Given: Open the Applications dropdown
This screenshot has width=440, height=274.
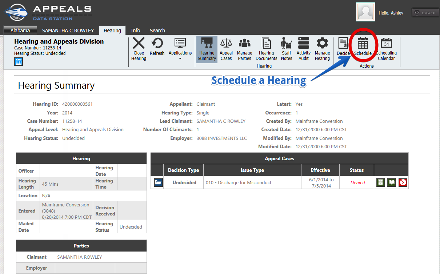Looking at the screenshot, I should tap(180, 48).
